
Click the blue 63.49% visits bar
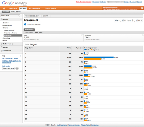[99, 57]
